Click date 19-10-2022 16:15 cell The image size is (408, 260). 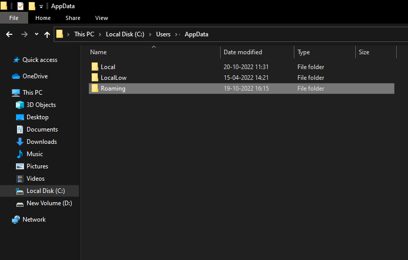pyautogui.click(x=246, y=89)
